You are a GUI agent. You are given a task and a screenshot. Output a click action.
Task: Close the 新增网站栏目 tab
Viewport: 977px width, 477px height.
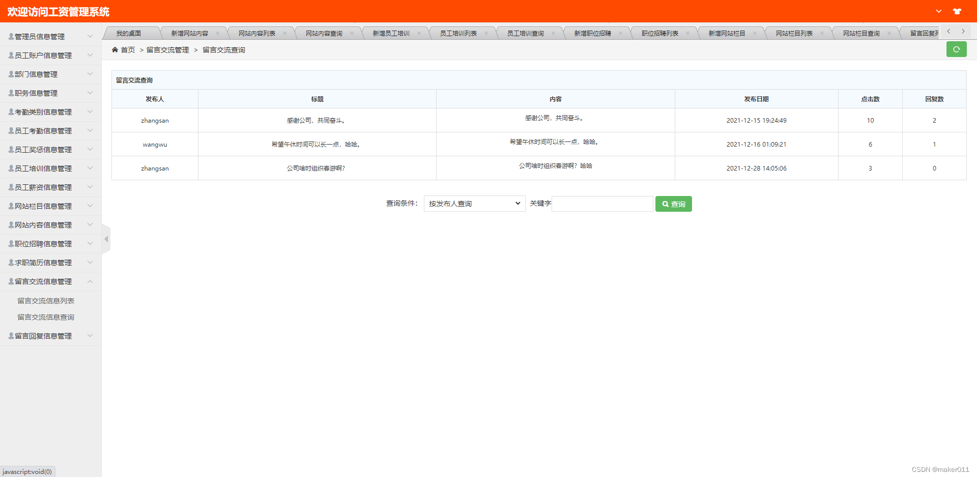click(755, 34)
